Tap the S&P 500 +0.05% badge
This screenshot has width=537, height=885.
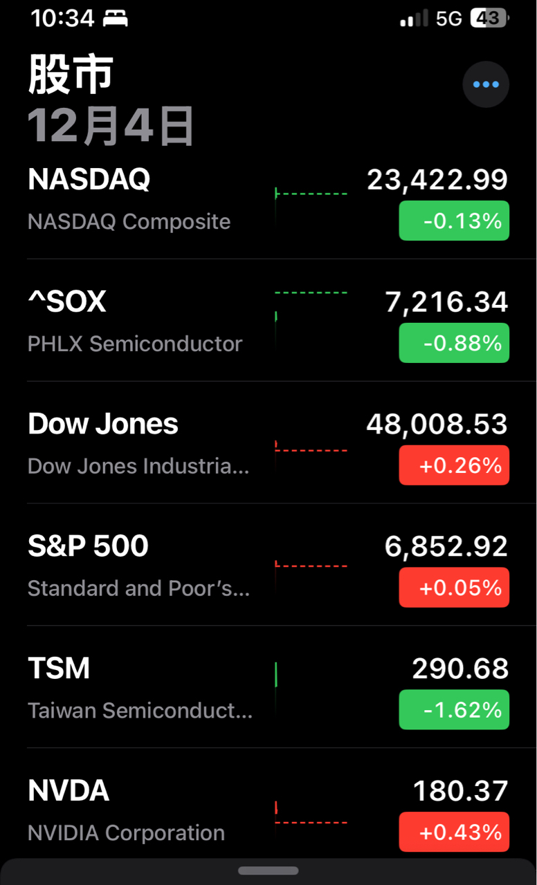point(454,588)
